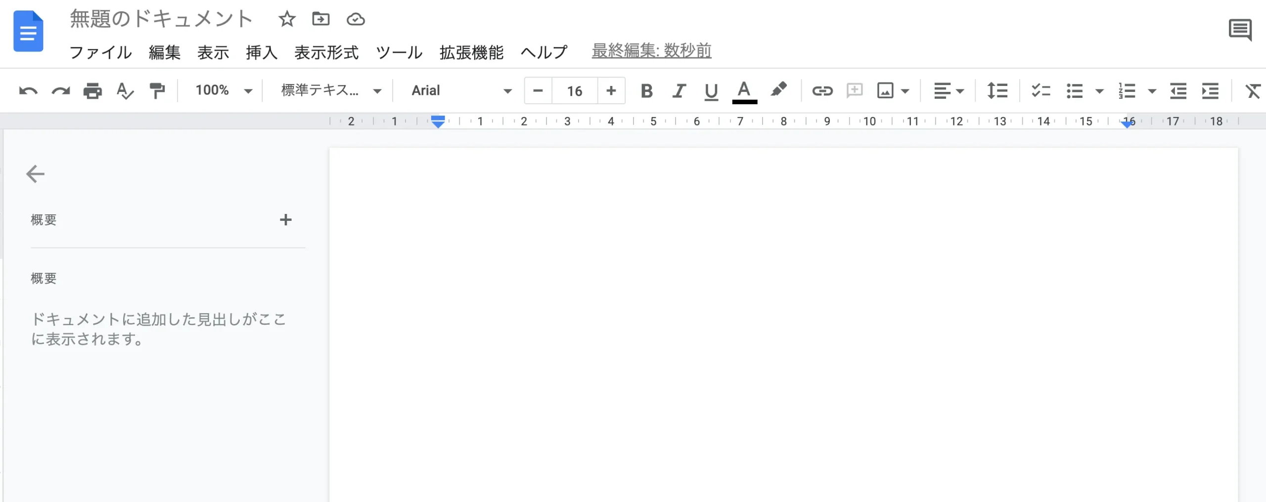
Task: Decrease the indent
Action: (x=1178, y=91)
